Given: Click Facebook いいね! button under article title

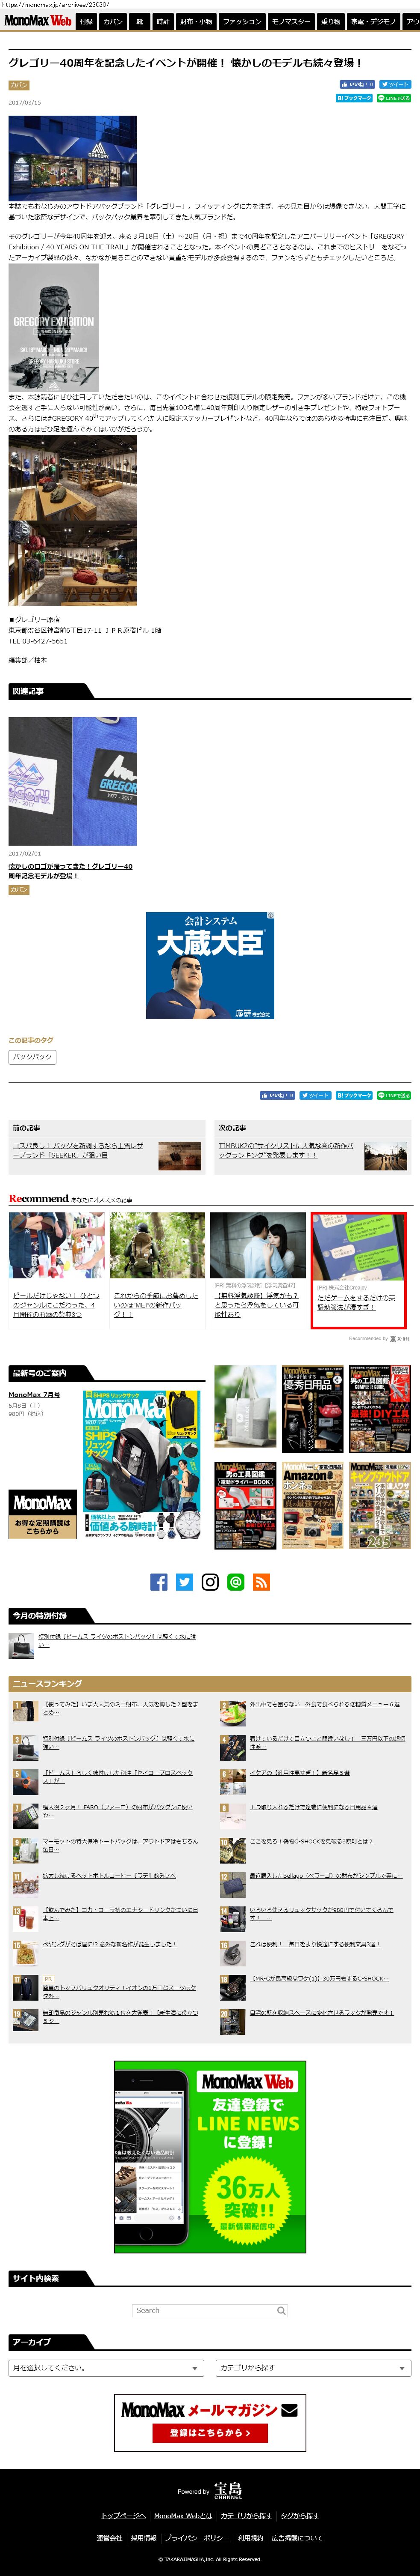Looking at the screenshot, I should 357,84.
